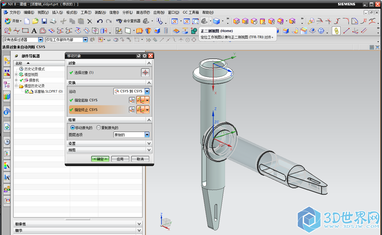Screen dimensions: 382x235
Task: Collapse the 模型历史记录 tree node
Action: [x=16, y=86]
